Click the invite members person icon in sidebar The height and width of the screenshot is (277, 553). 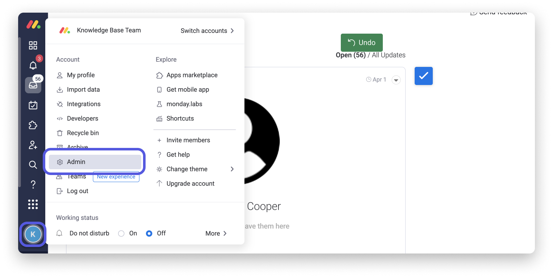[x=33, y=145]
